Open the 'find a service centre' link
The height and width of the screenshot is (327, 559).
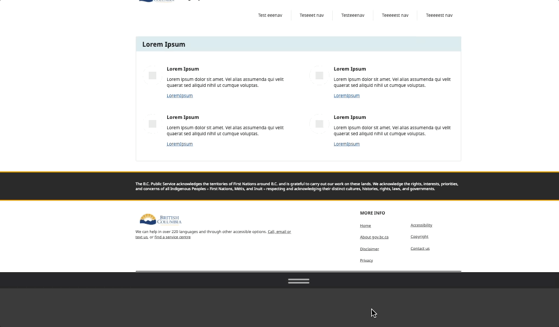[173, 237]
